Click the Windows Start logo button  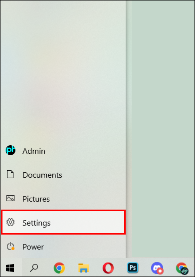pyautogui.click(x=10, y=268)
